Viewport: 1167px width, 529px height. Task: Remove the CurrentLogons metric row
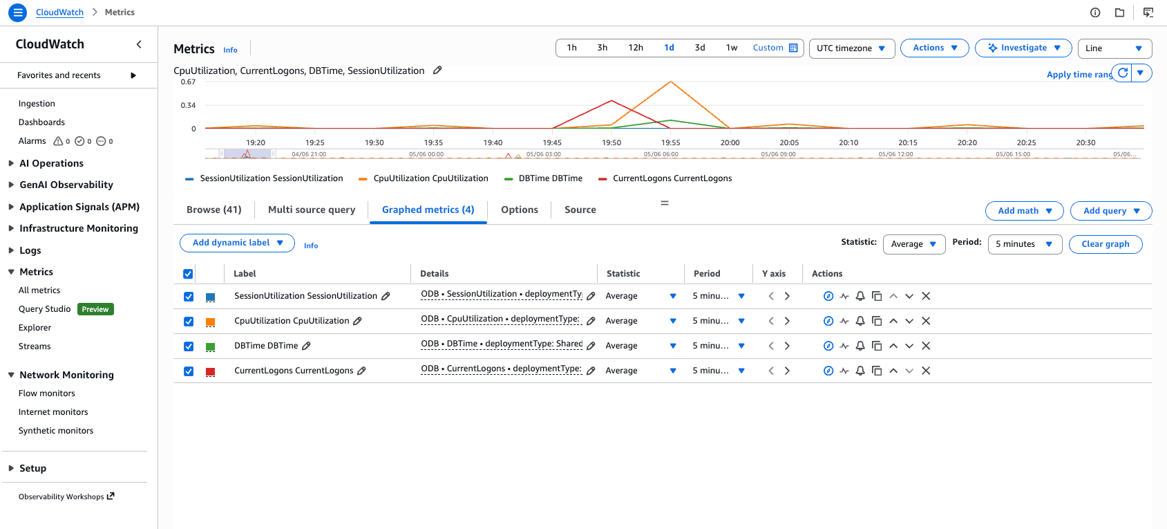tap(926, 371)
